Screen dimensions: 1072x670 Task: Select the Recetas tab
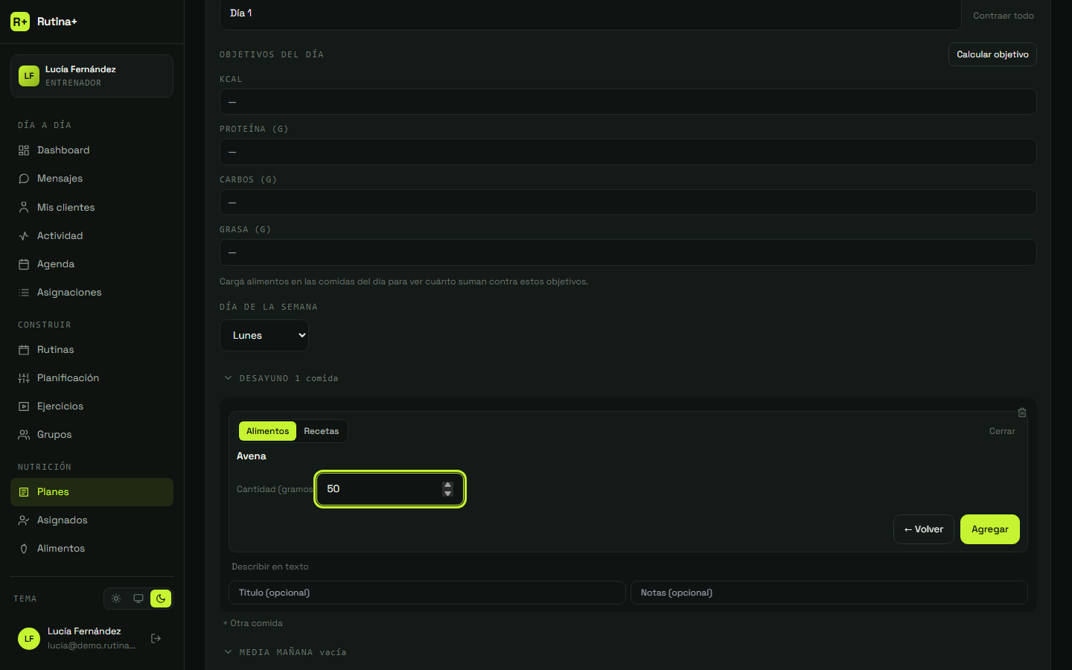click(321, 431)
